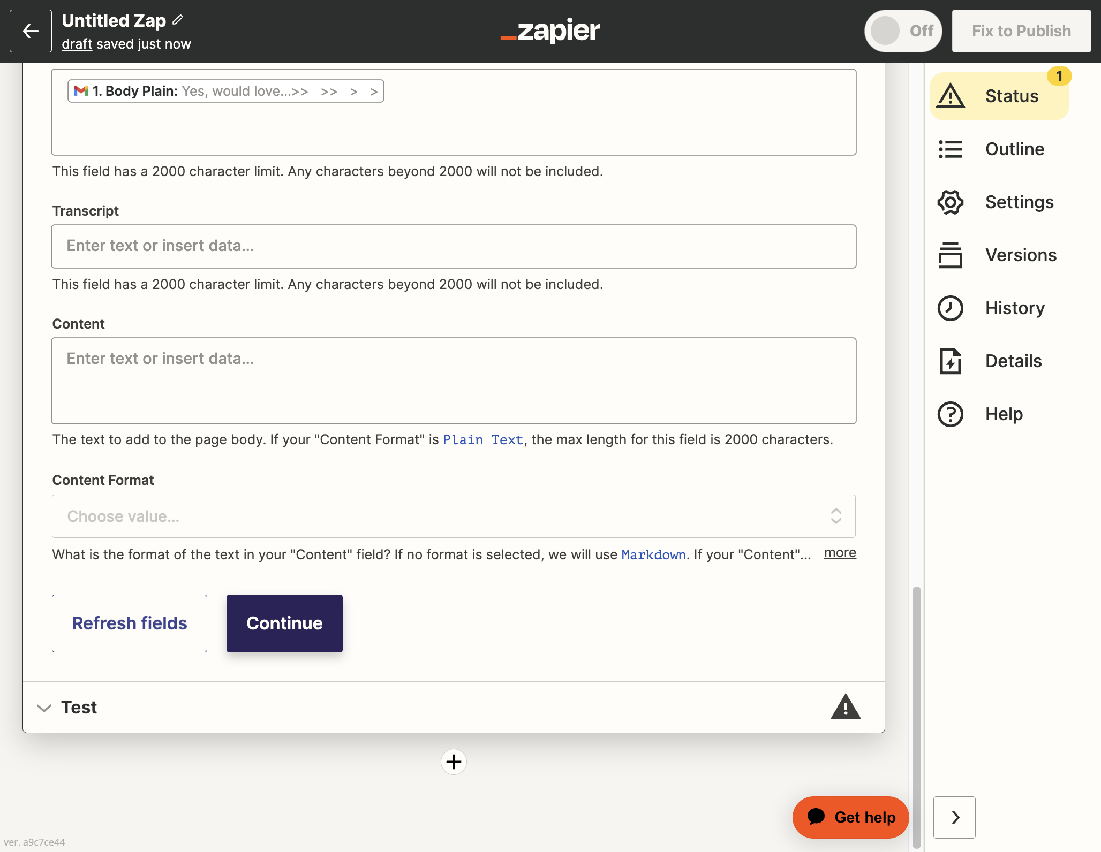Click the Test section heading

(x=79, y=708)
